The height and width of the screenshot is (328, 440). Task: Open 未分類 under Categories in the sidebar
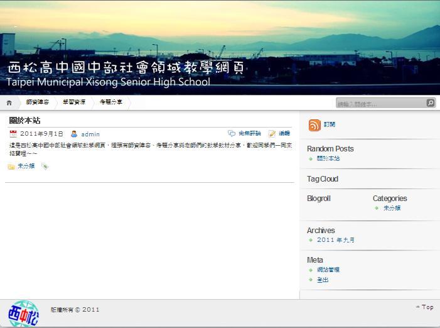point(392,208)
